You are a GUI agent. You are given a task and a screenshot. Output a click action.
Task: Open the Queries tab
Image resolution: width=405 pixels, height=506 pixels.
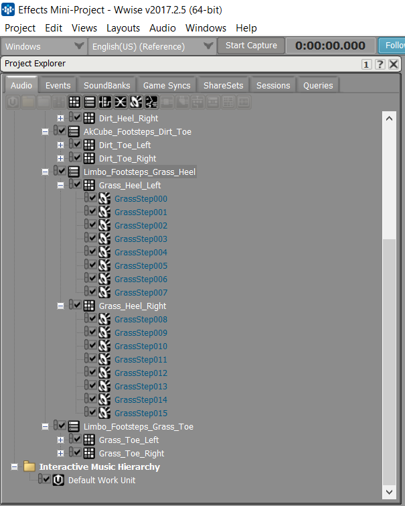[318, 85]
